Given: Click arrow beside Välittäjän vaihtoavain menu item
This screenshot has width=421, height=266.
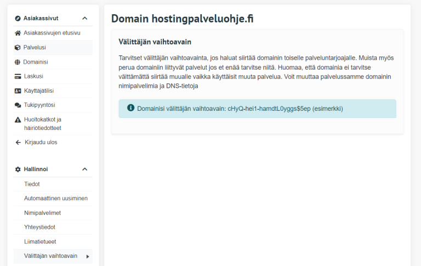Looking at the screenshot, I should click(88, 256).
